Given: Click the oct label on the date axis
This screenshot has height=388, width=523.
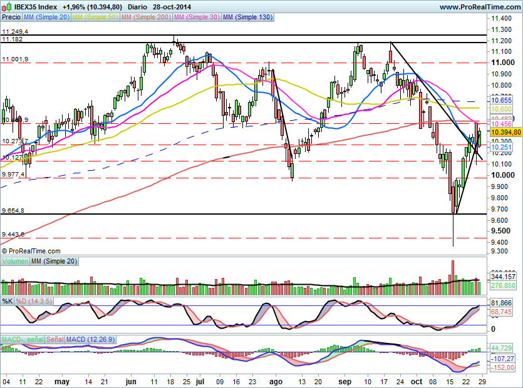Looking at the screenshot, I should point(417,382).
